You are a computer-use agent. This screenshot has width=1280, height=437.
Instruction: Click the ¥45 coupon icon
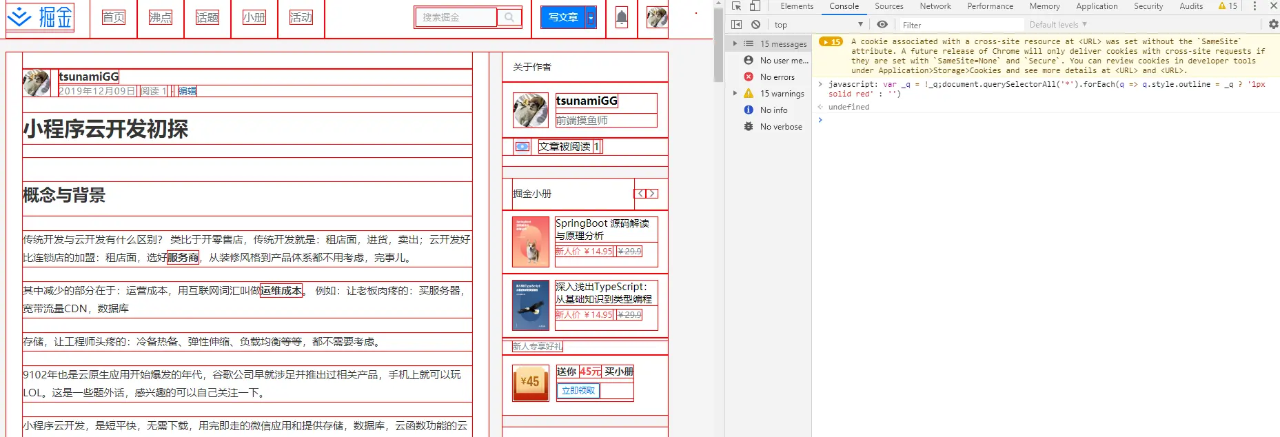[x=531, y=383]
